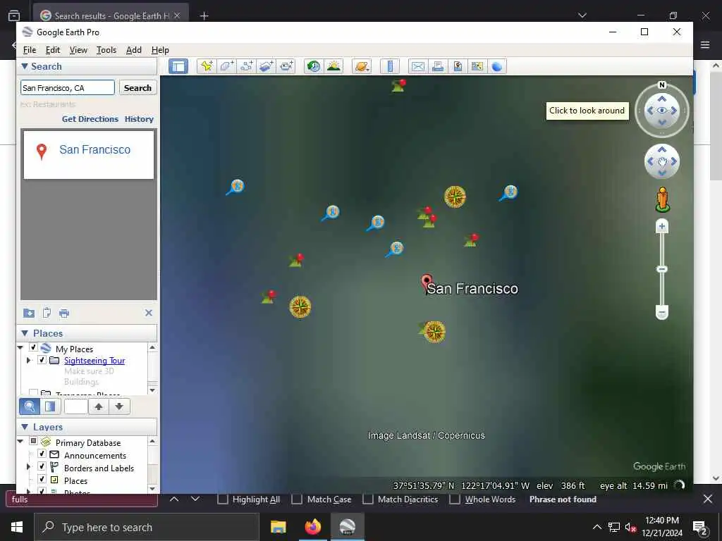Email the current view

coord(417,66)
